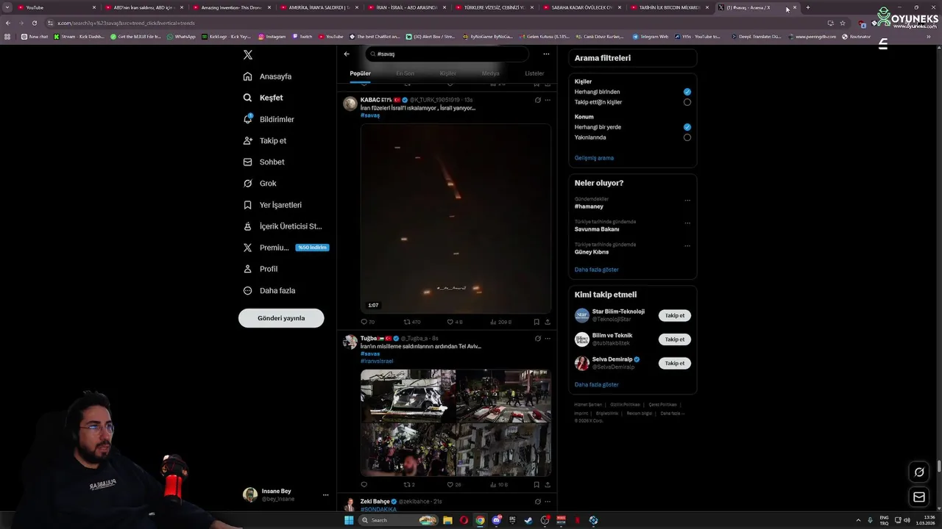Screen dimensions: 942x529
Task: Open floating Grok button at bottom right
Action: pyautogui.click(x=919, y=472)
